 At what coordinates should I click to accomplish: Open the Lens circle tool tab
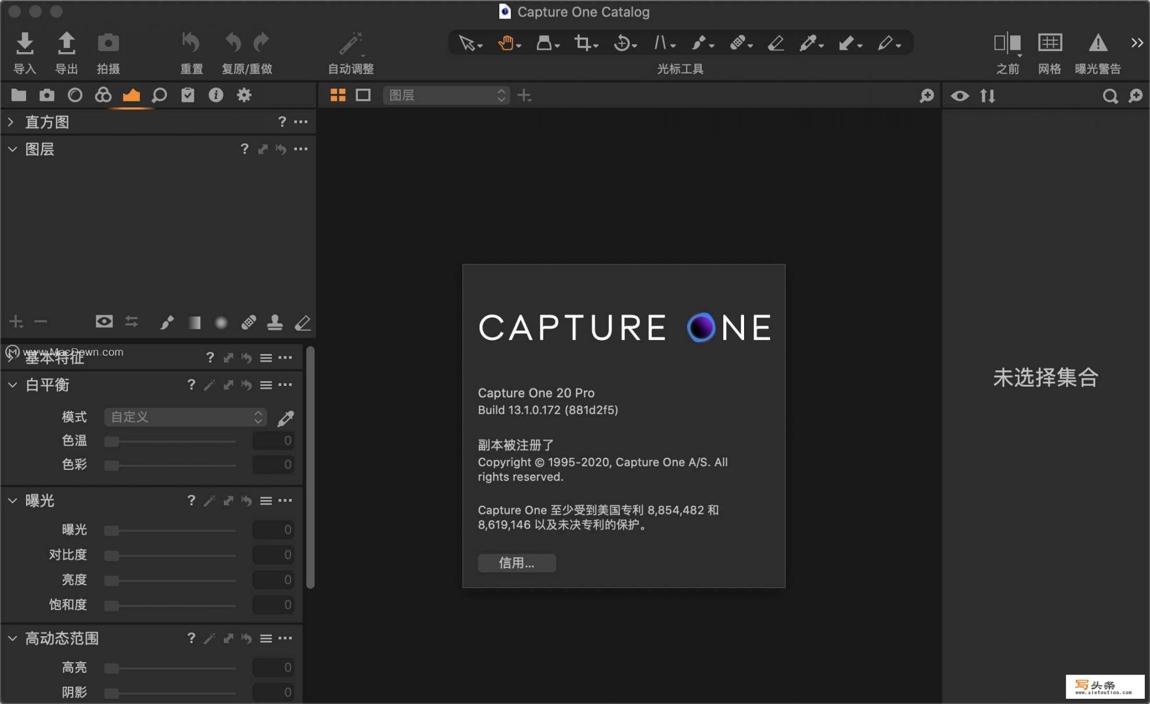75,95
